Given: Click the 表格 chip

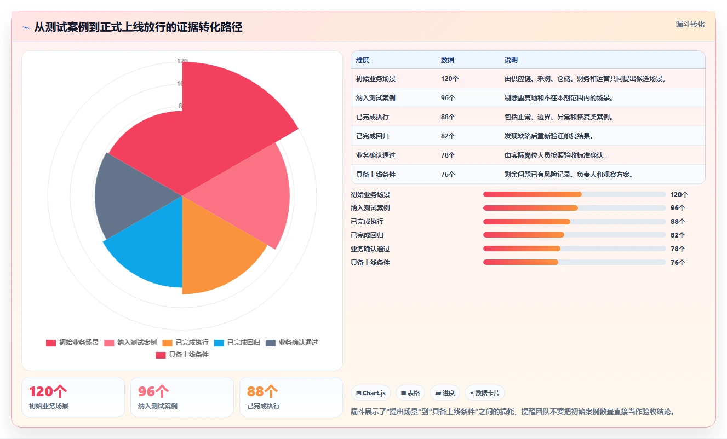Looking at the screenshot, I should [410, 393].
